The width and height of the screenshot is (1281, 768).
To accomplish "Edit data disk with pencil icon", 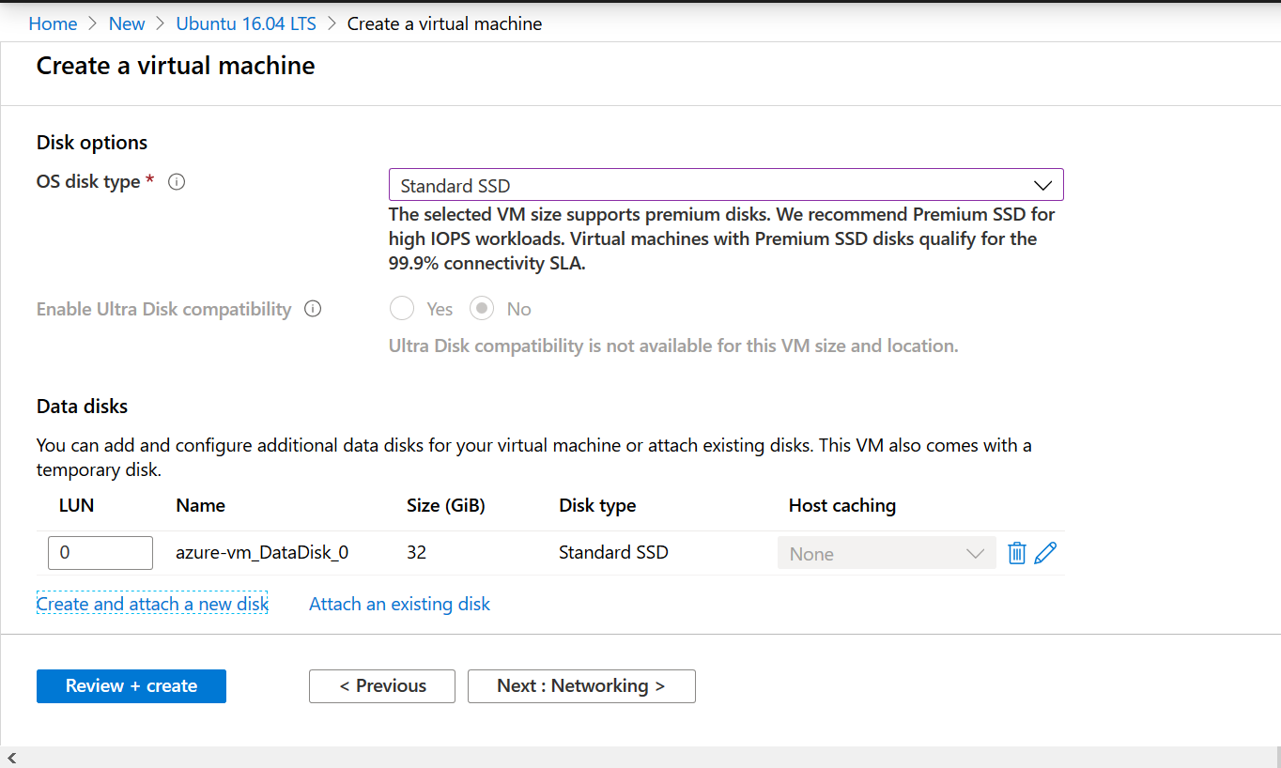I will click(x=1045, y=553).
